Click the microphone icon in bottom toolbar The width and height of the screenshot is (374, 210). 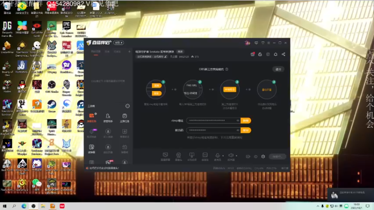click(217, 156)
